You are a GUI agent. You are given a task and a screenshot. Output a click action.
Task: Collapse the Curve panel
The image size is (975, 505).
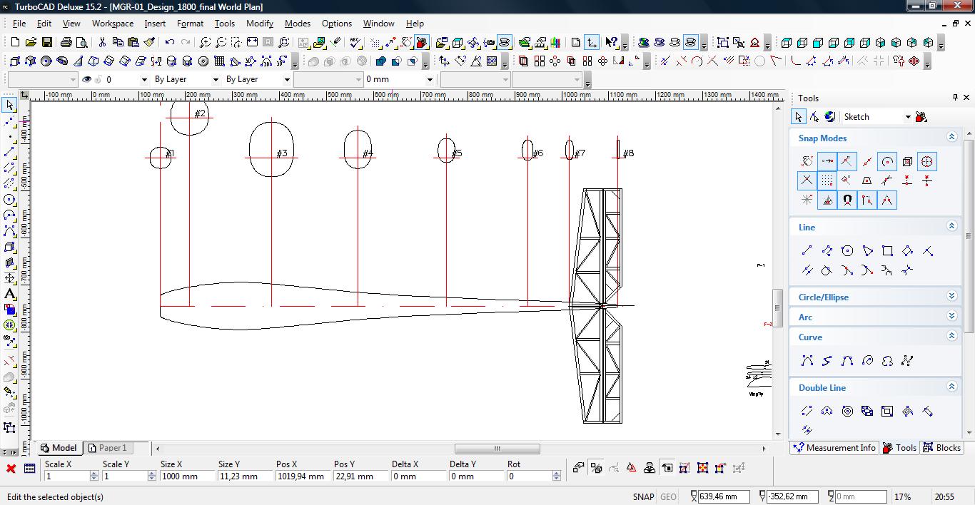[951, 336]
